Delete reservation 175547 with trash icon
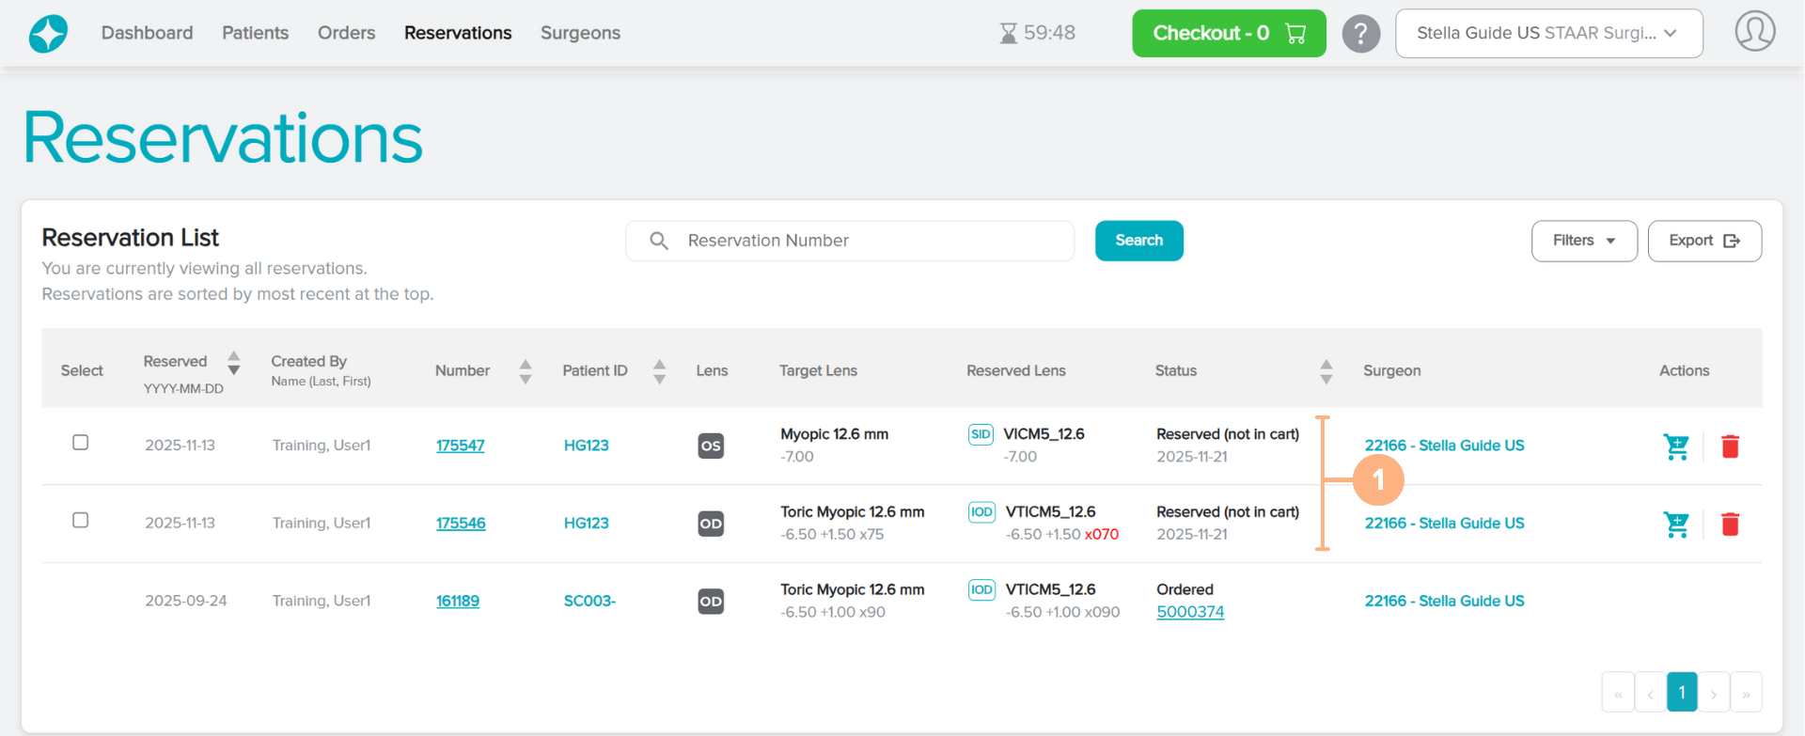The image size is (1805, 736). pos(1730,446)
